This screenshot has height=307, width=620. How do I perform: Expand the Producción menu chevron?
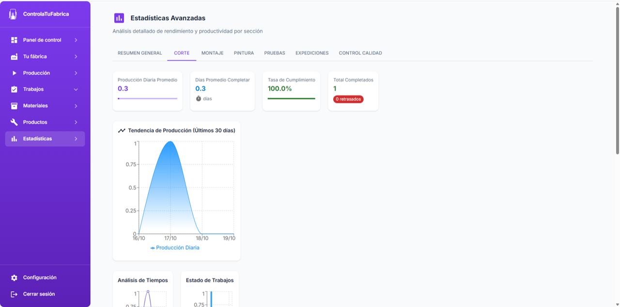pyautogui.click(x=76, y=73)
